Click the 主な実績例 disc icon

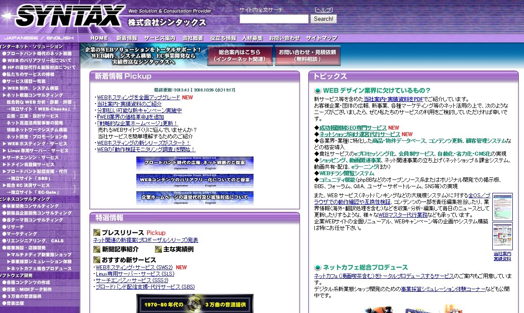159,249
